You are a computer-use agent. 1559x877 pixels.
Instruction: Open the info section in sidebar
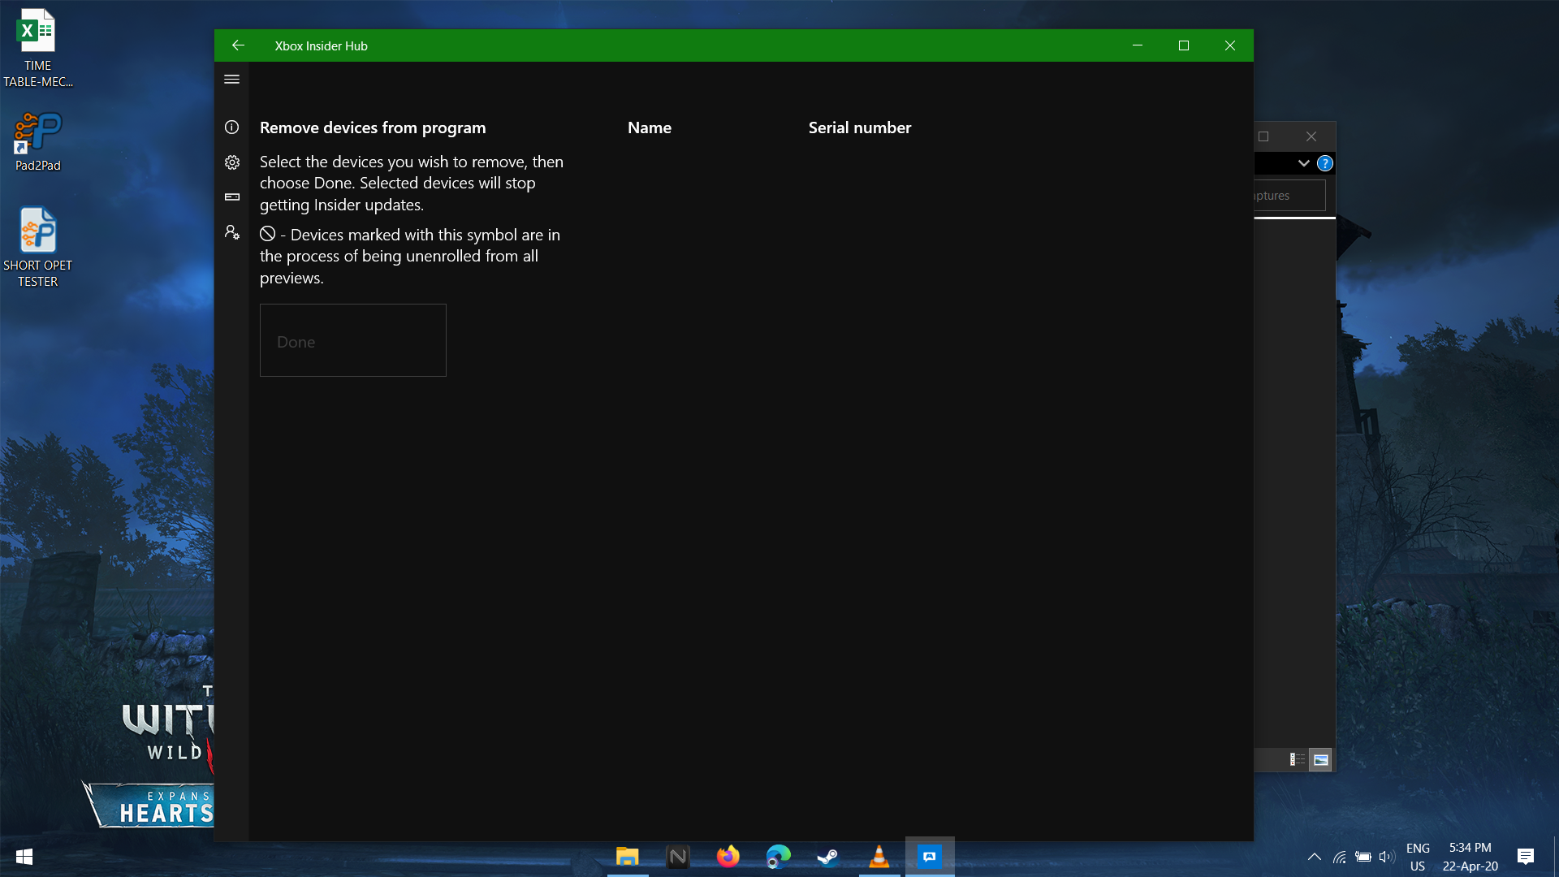(x=231, y=127)
